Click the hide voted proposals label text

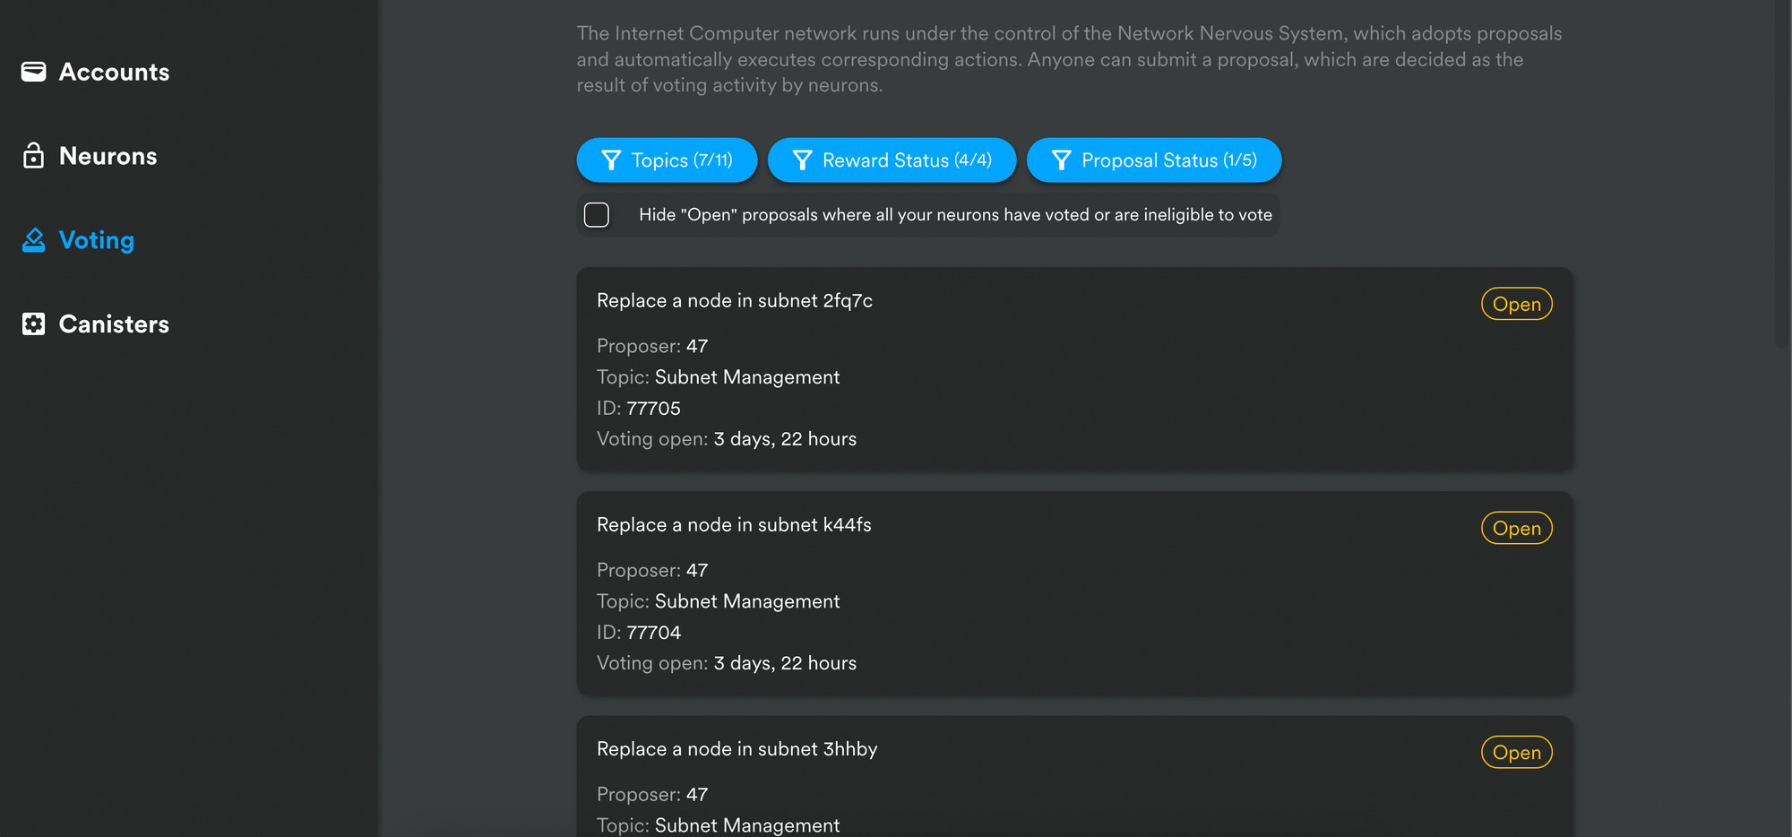(x=955, y=215)
